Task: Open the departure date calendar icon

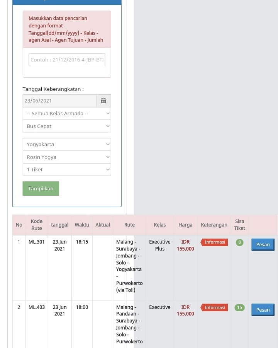Action: [103, 101]
